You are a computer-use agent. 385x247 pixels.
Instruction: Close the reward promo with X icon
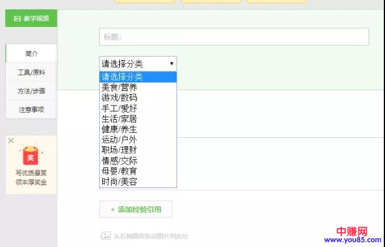click(11, 141)
